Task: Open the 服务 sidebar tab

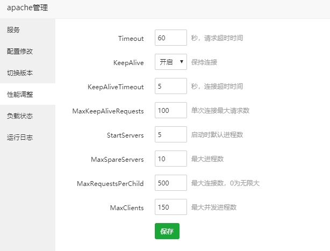Action: 27,30
